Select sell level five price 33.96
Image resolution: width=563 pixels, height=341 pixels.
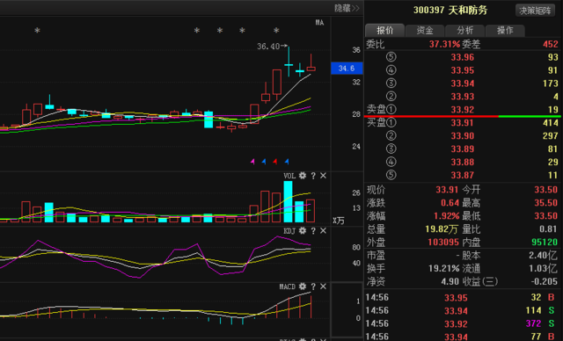pos(463,57)
